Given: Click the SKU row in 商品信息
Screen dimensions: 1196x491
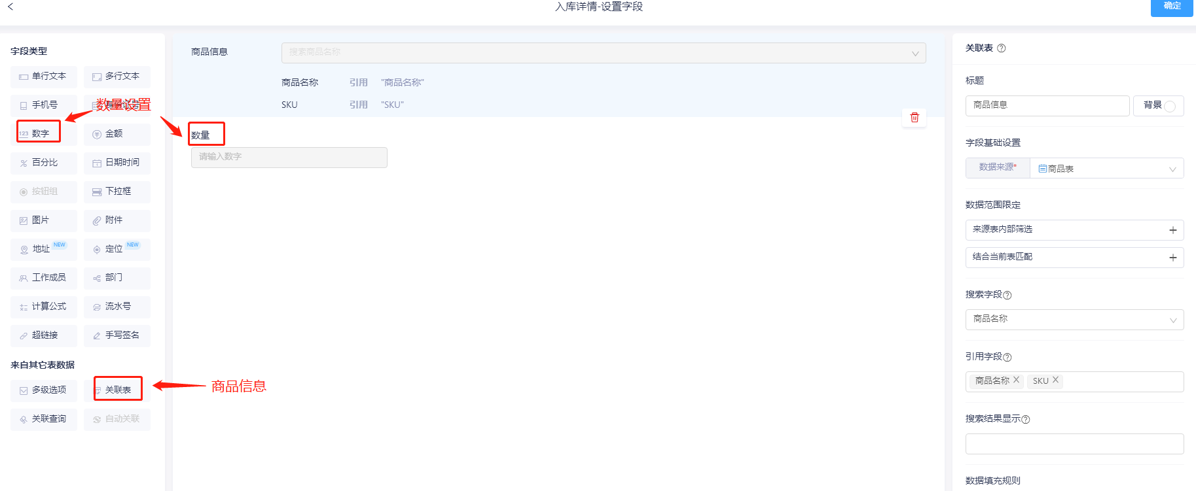Looking at the screenshot, I should 289,105.
